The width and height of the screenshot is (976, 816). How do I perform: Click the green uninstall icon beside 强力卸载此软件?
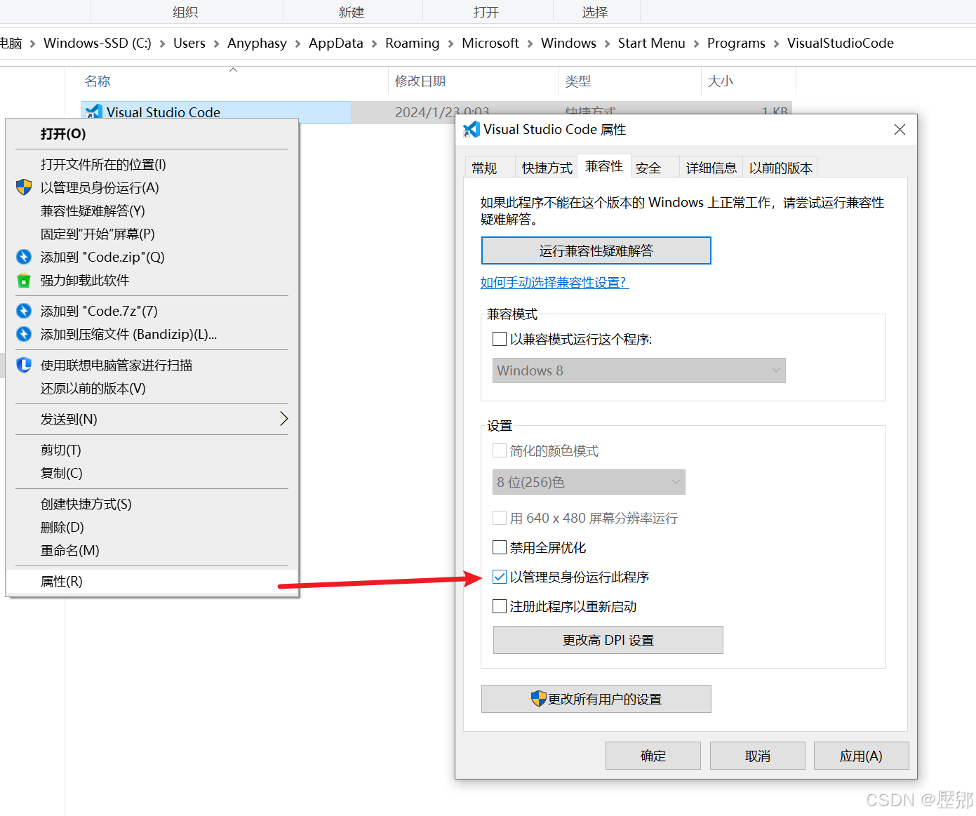point(24,280)
